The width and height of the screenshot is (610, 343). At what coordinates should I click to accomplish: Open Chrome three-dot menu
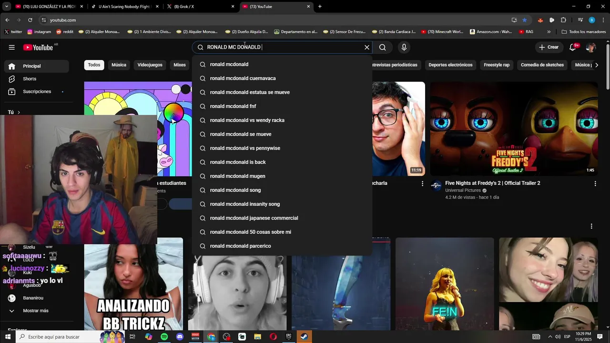coord(603,20)
